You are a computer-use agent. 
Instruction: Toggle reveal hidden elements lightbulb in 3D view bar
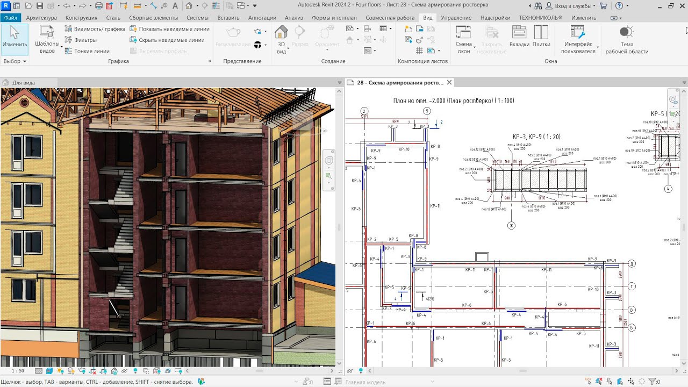(135, 371)
